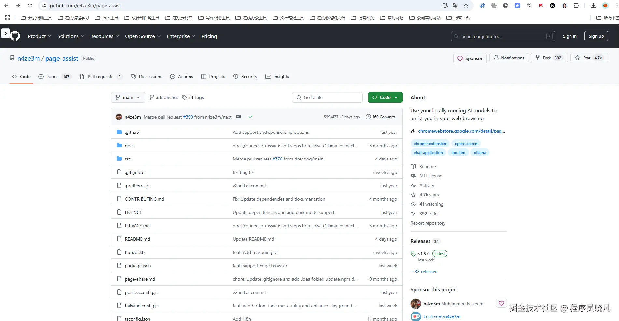The width and height of the screenshot is (619, 321).
Task: Star the page-assist repository
Action: [589, 58]
